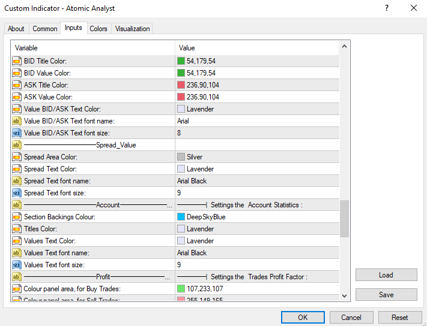Switch to the About tab
The image size is (427, 326).
click(x=16, y=29)
